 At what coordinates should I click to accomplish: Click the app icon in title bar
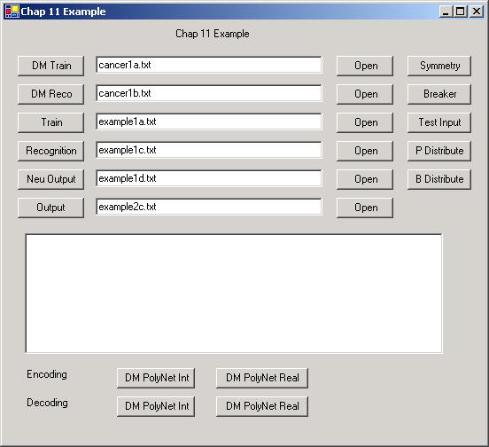click(x=12, y=12)
